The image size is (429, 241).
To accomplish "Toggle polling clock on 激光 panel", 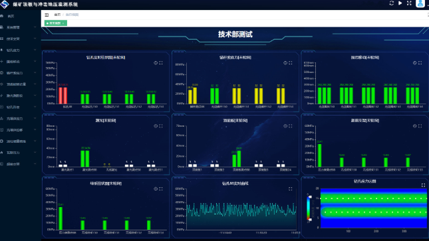I will coord(156,126).
